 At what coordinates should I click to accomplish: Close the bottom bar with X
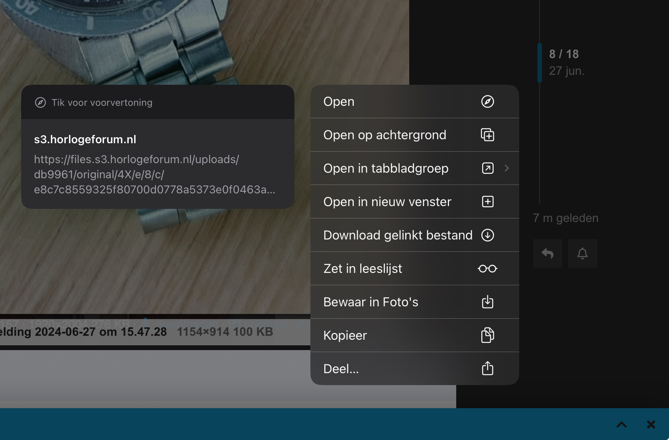pos(651,424)
